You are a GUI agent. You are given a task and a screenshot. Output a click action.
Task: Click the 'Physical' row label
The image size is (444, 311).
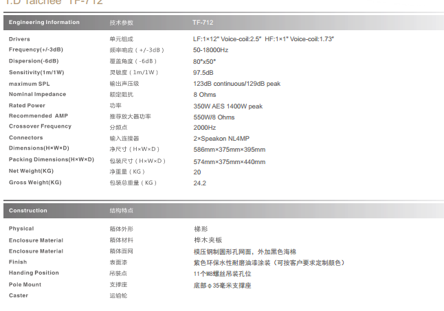point(21,229)
